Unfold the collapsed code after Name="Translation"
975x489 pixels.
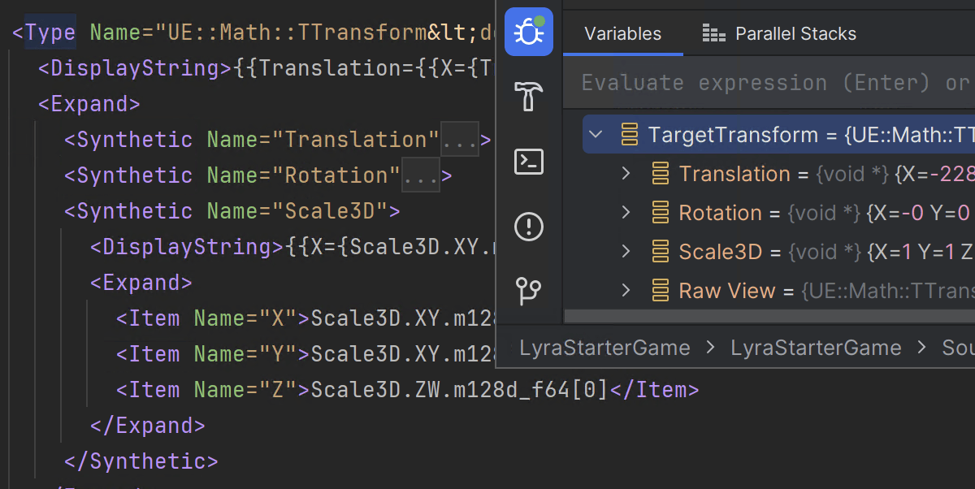click(x=460, y=140)
